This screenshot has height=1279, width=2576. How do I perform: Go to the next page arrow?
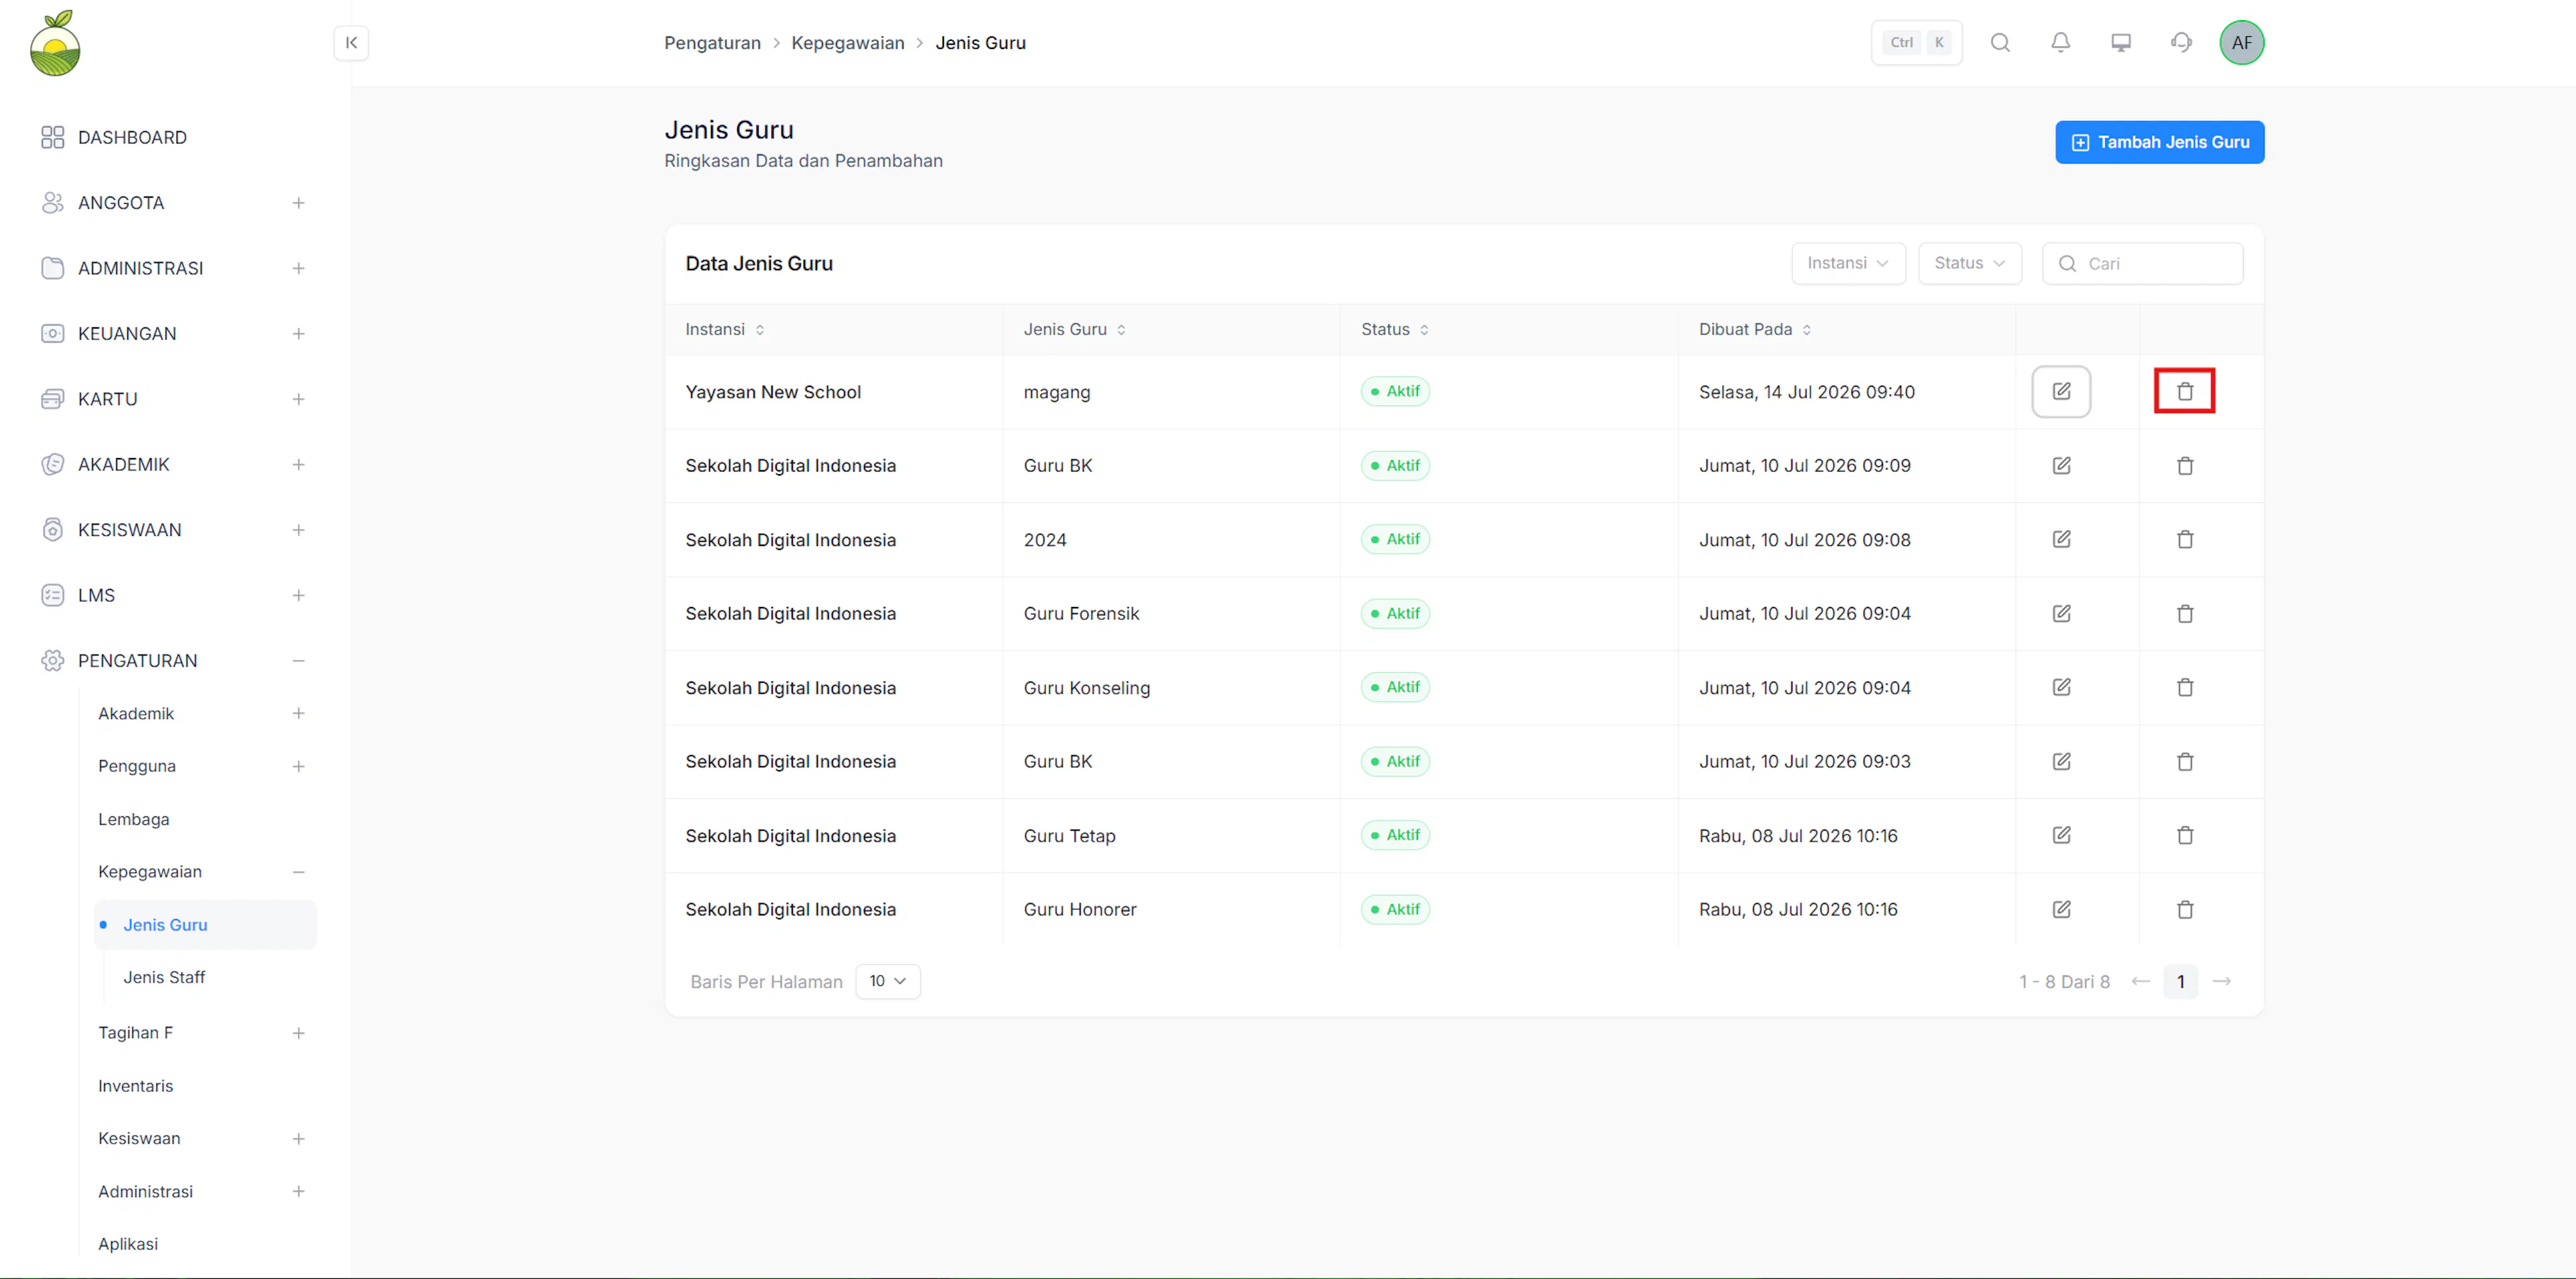pyautogui.click(x=2221, y=982)
